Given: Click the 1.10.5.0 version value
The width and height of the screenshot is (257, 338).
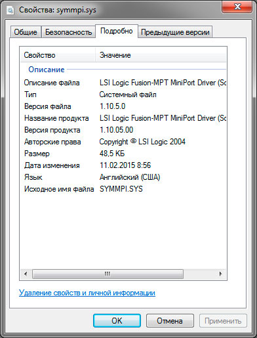Looking at the screenshot, I should click(x=113, y=106).
